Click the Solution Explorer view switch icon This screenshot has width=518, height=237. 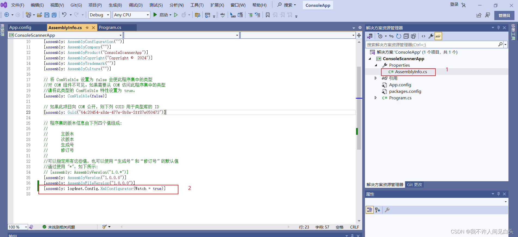tap(370, 36)
